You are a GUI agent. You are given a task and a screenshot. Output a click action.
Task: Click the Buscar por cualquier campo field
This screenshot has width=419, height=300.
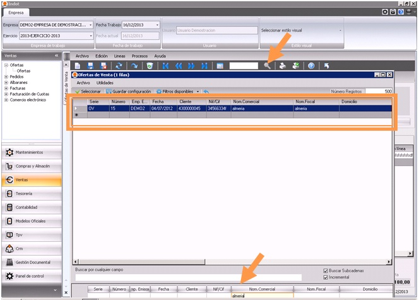coord(187,277)
